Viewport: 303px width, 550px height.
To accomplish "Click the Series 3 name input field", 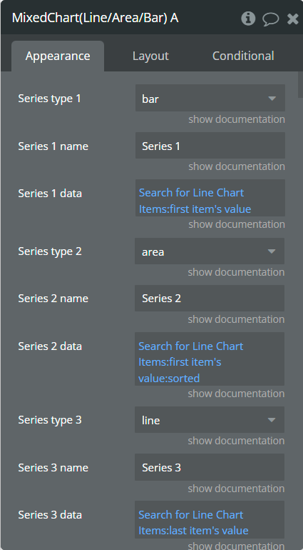I will pyautogui.click(x=210, y=467).
